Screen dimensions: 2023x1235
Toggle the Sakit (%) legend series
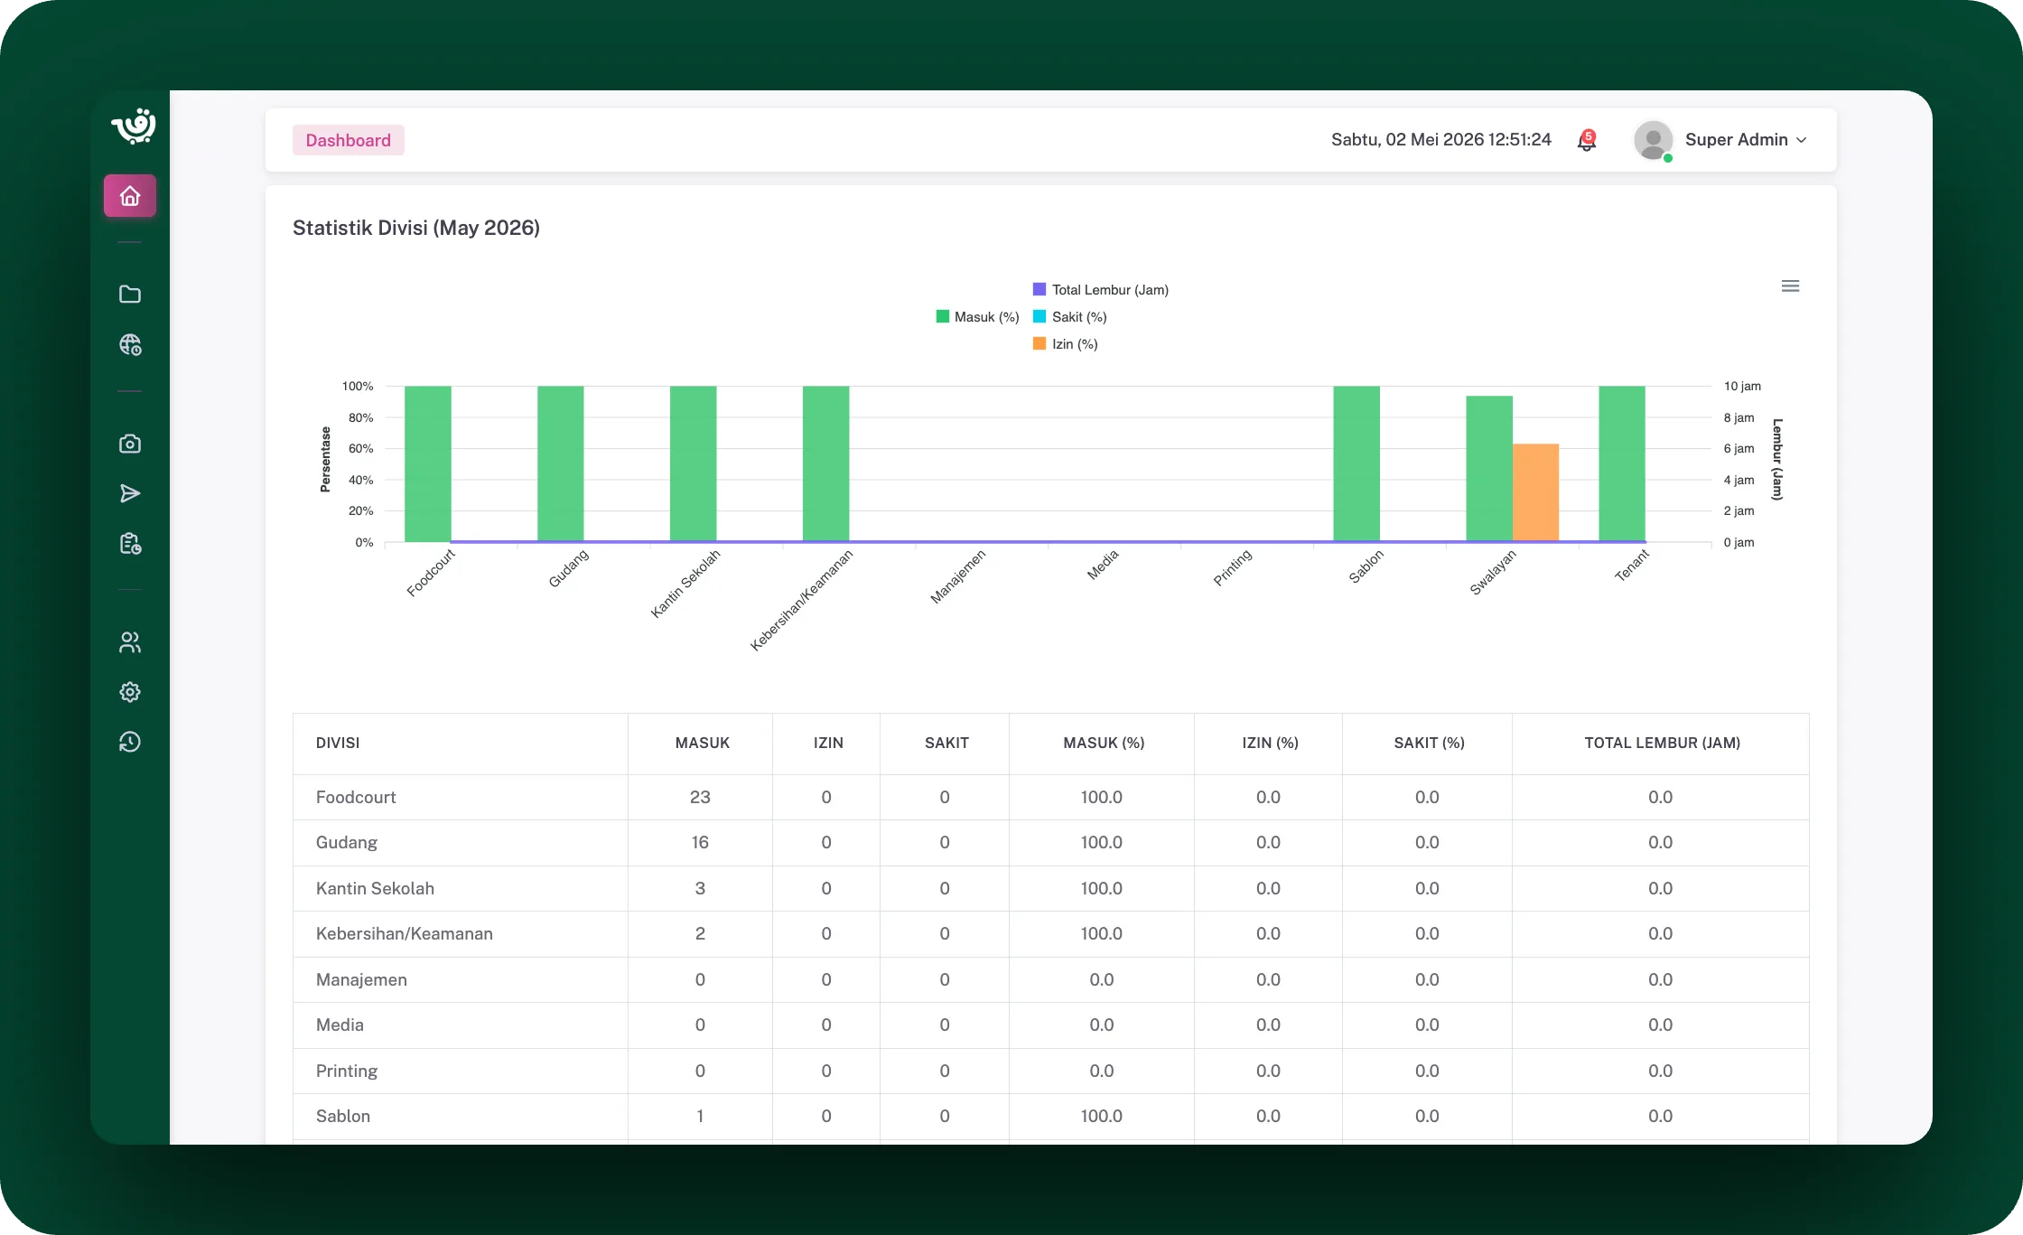[1070, 317]
